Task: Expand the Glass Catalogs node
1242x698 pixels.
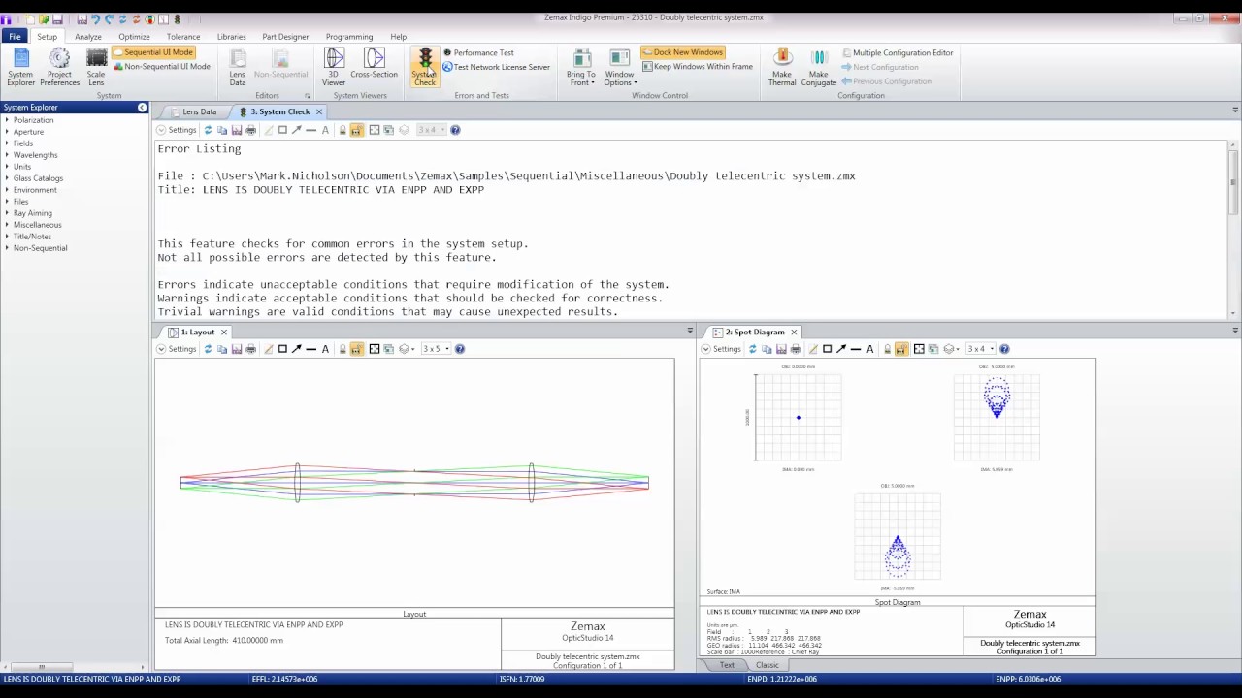Action: pos(8,178)
